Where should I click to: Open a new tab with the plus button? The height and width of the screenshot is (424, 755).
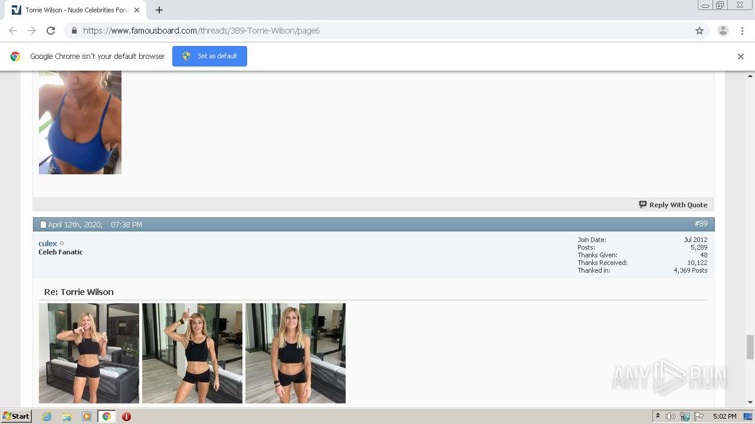(x=159, y=10)
